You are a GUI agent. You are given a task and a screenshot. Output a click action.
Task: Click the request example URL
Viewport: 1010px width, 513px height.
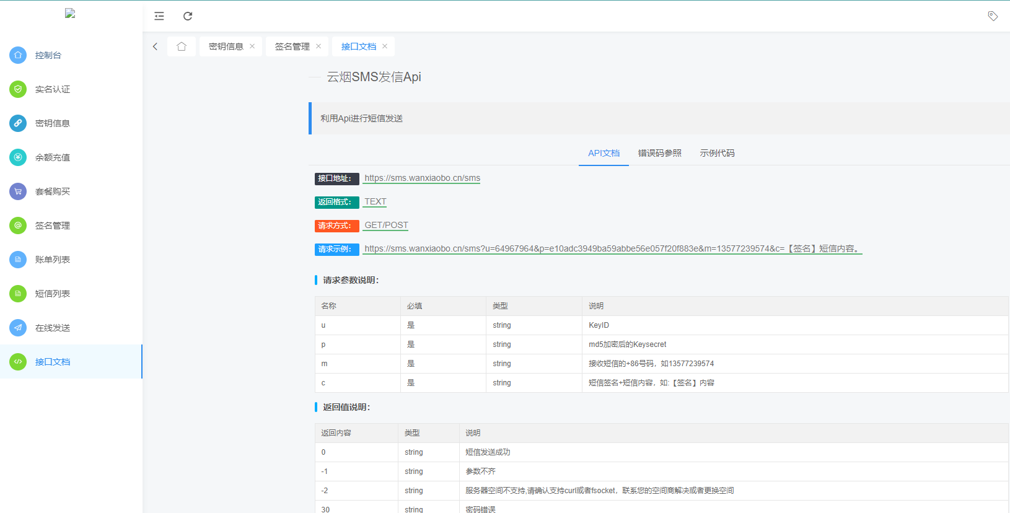pyautogui.click(x=612, y=248)
